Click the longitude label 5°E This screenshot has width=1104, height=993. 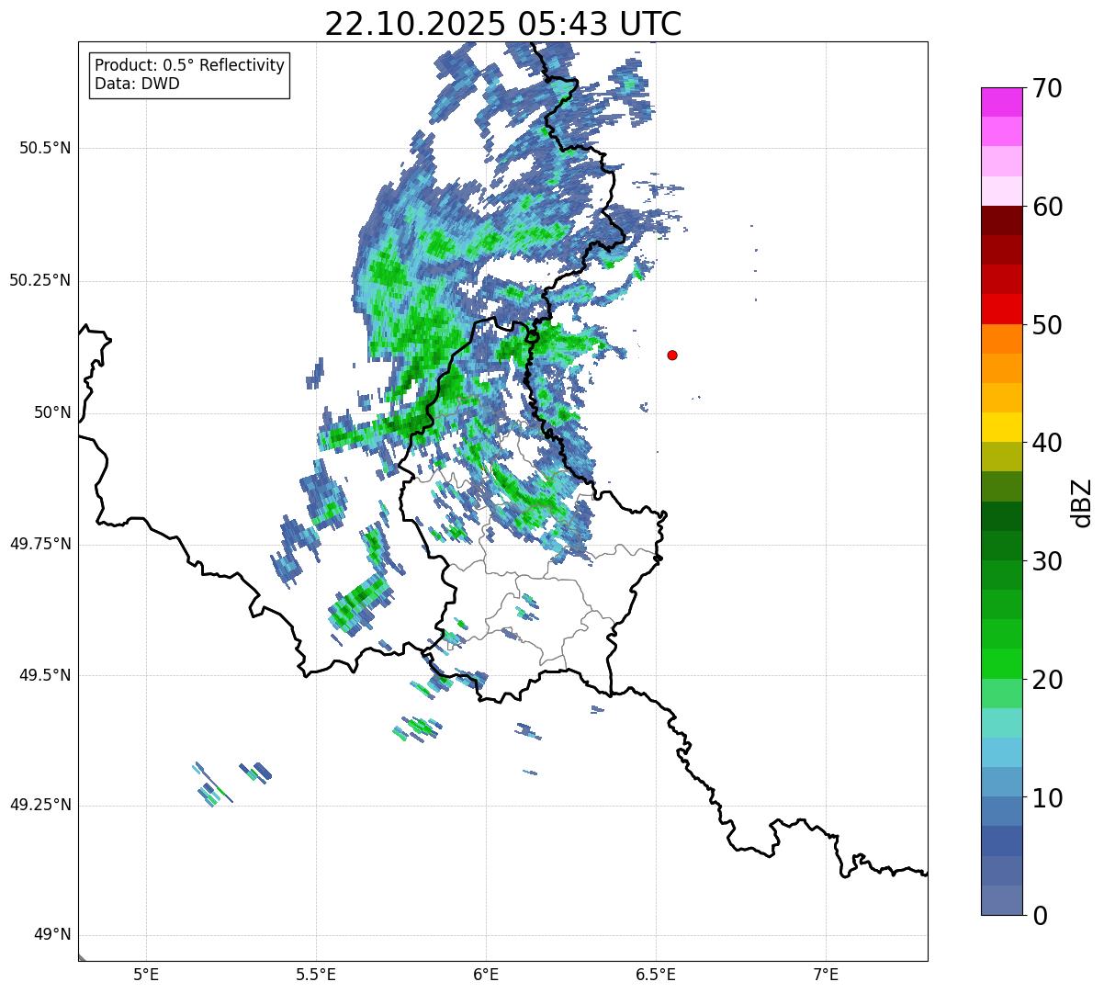pyautogui.click(x=146, y=975)
